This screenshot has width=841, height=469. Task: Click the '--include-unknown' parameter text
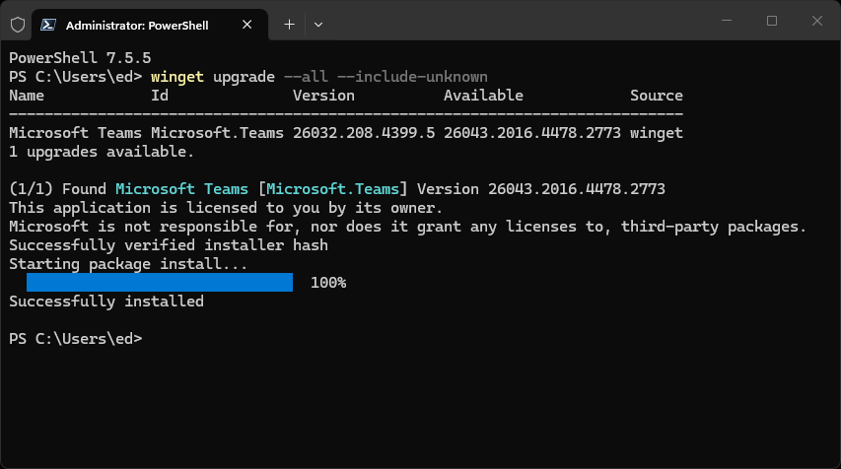(x=412, y=77)
